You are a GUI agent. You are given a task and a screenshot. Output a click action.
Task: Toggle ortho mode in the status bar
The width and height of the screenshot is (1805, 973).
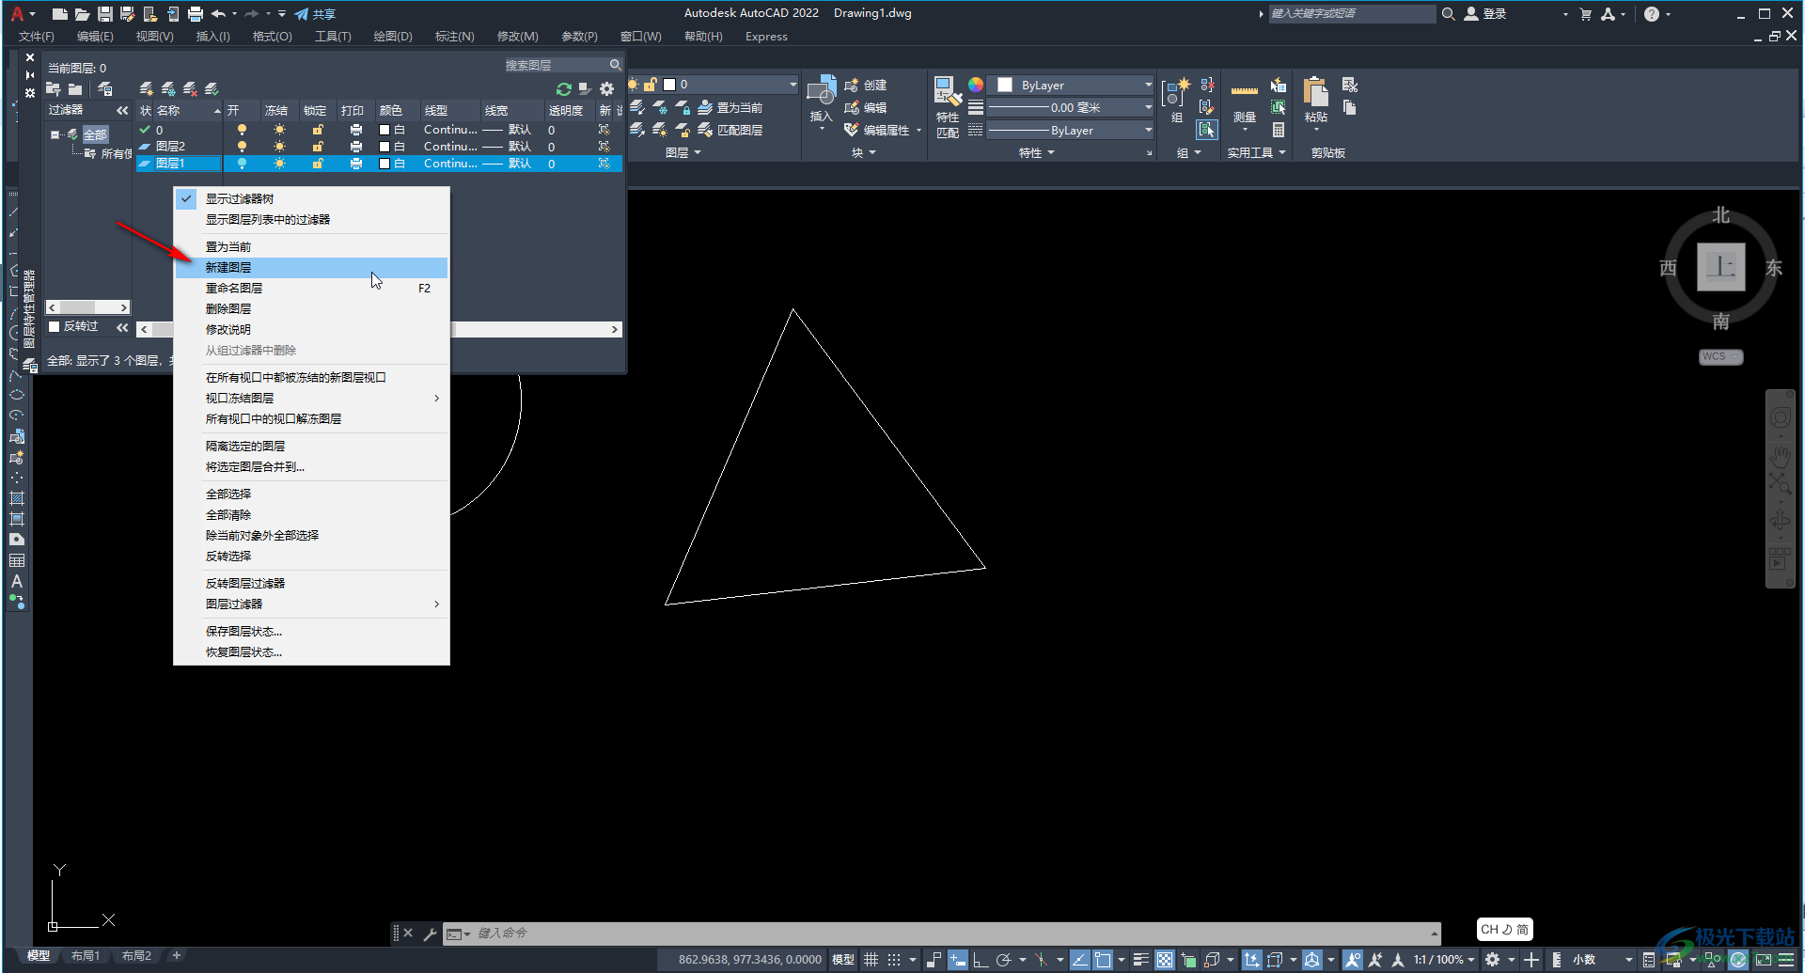pos(980,960)
